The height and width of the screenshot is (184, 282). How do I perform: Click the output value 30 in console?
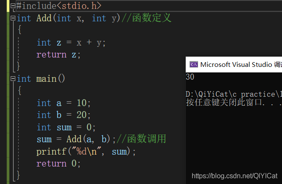pyautogui.click(x=190, y=77)
